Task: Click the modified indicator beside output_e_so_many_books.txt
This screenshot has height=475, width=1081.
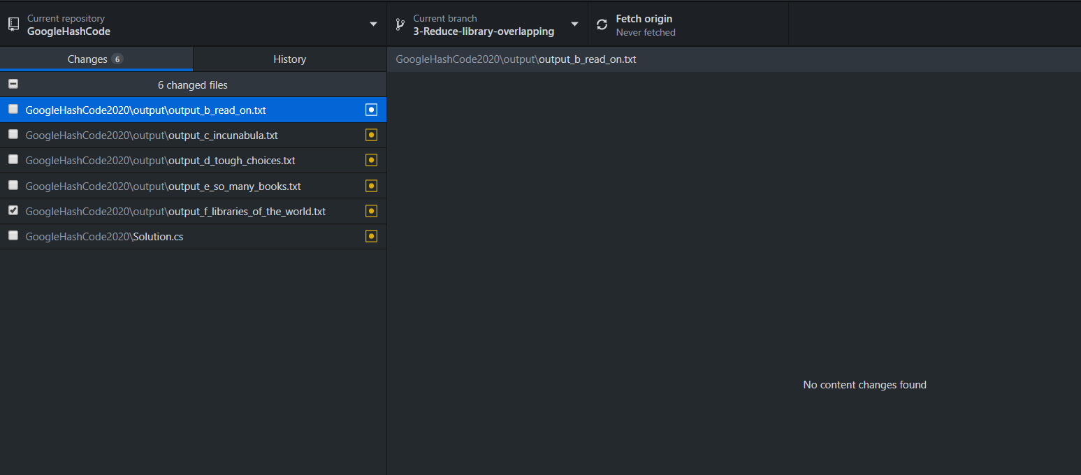Action: click(371, 186)
